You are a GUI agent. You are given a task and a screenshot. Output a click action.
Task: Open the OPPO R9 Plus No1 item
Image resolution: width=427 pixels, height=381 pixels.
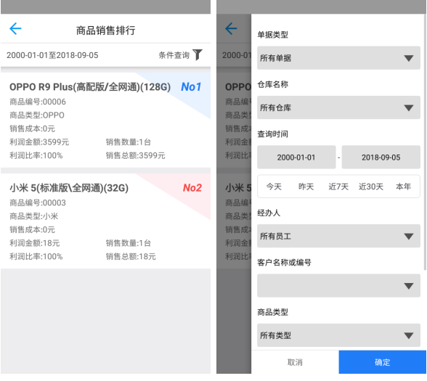(x=106, y=120)
